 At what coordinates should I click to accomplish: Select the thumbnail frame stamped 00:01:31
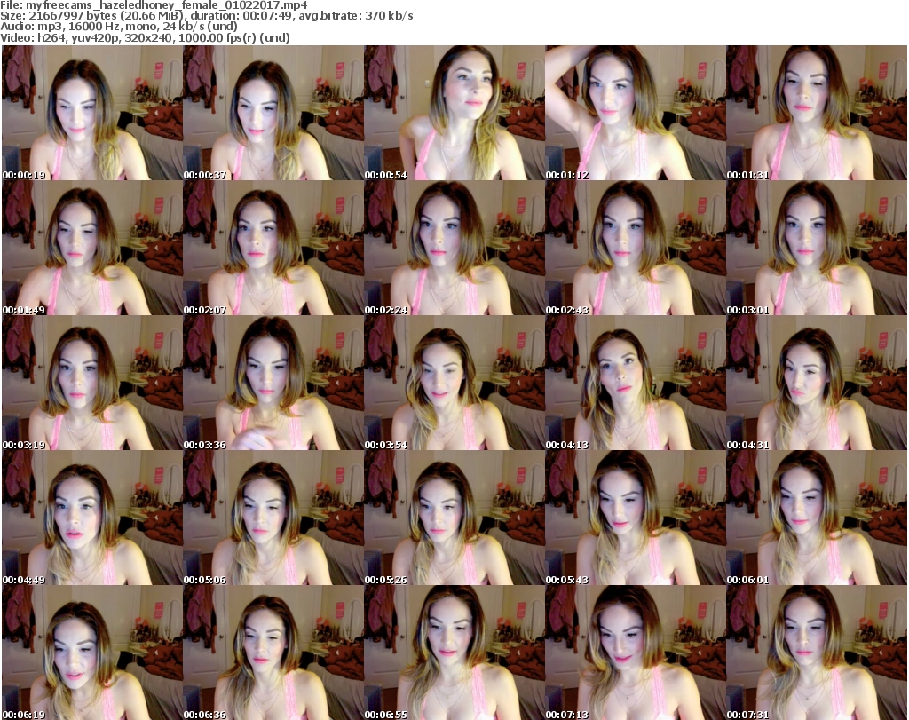pyautogui.click(x=817, y=113)
